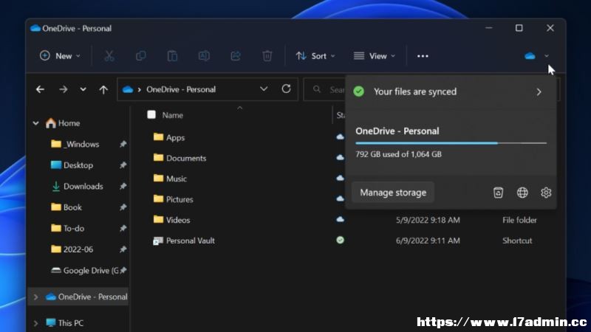
Task: Click OneDrive - Personal in address bar
Action: point(181,89)
